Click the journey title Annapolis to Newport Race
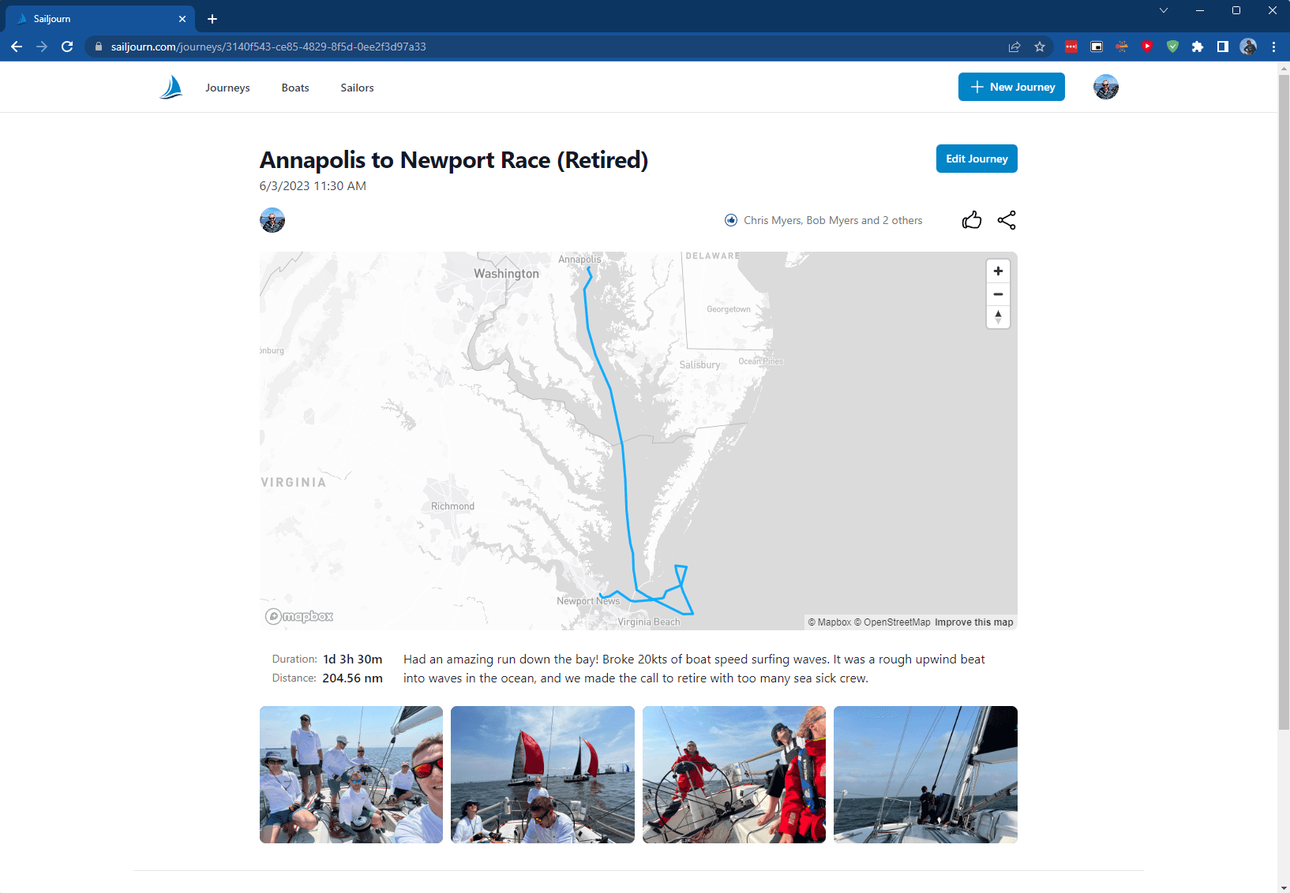 [454, 160]
